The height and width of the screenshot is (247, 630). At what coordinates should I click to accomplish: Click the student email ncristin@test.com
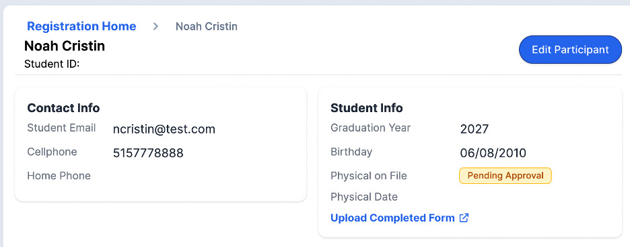pyautogui.click(x=164, y=129)
